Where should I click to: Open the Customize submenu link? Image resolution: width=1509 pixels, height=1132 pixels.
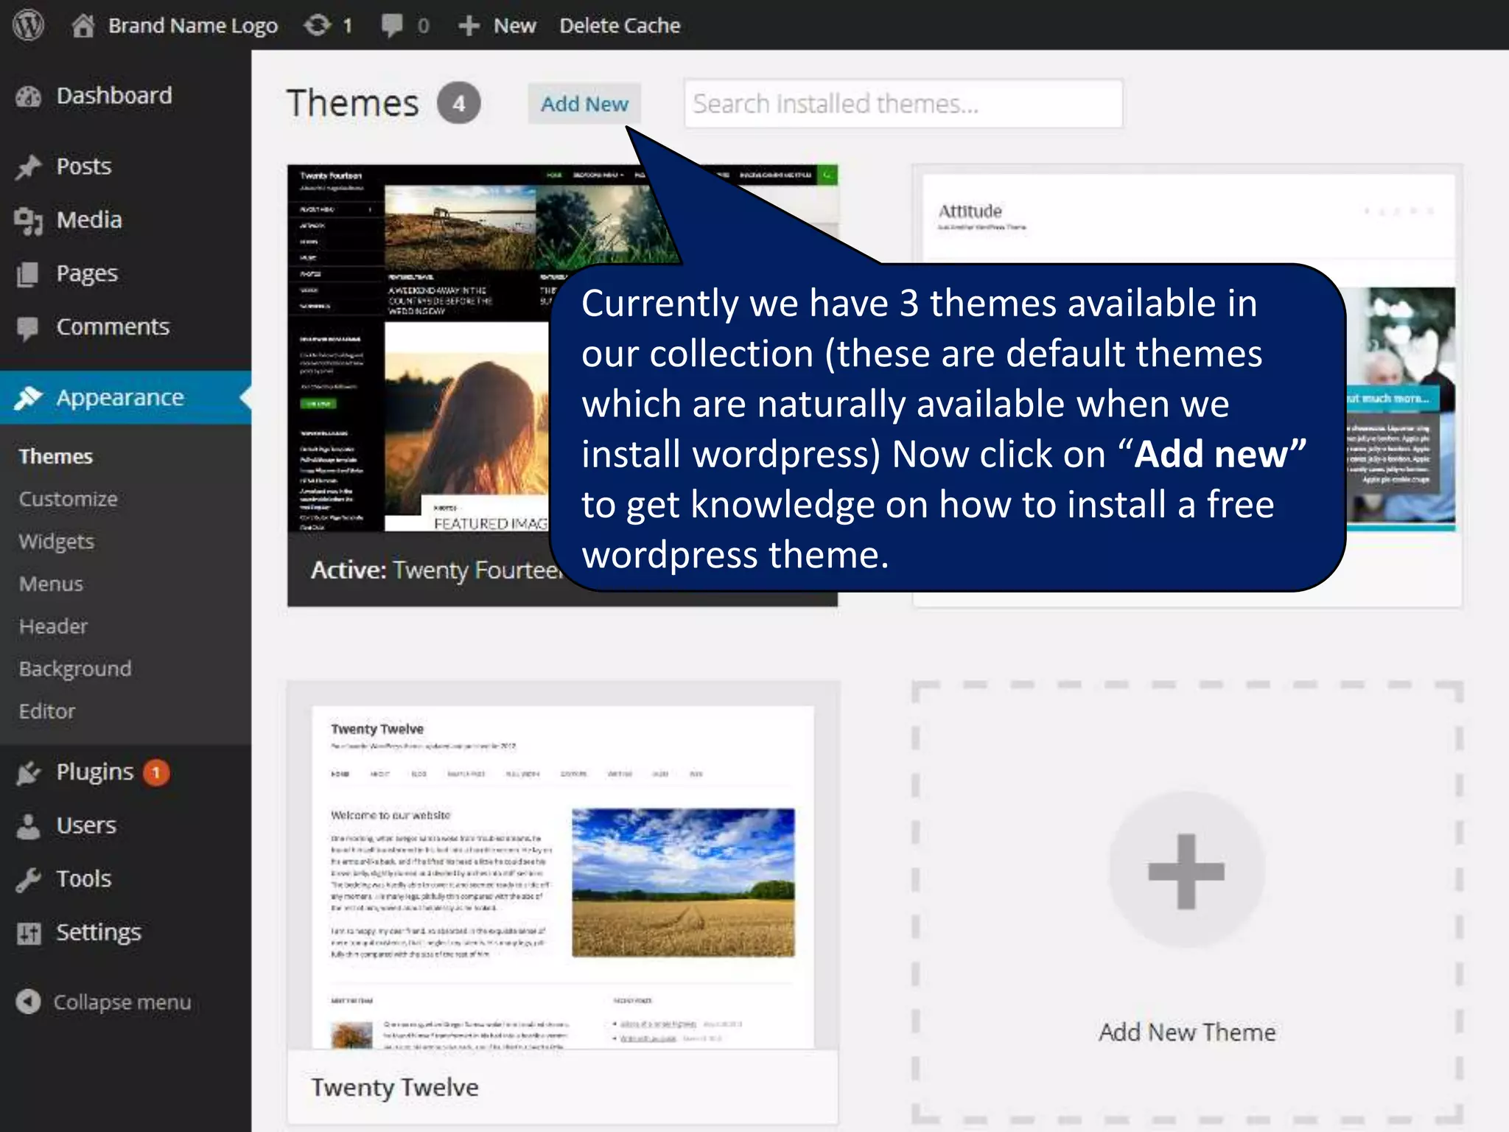pyautogui.click(x=68, y=499)
